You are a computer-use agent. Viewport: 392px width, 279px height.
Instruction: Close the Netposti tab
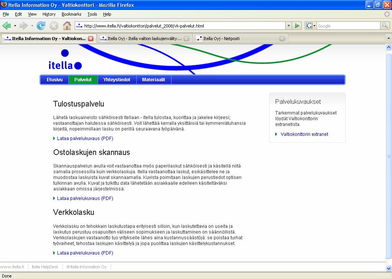282,39
